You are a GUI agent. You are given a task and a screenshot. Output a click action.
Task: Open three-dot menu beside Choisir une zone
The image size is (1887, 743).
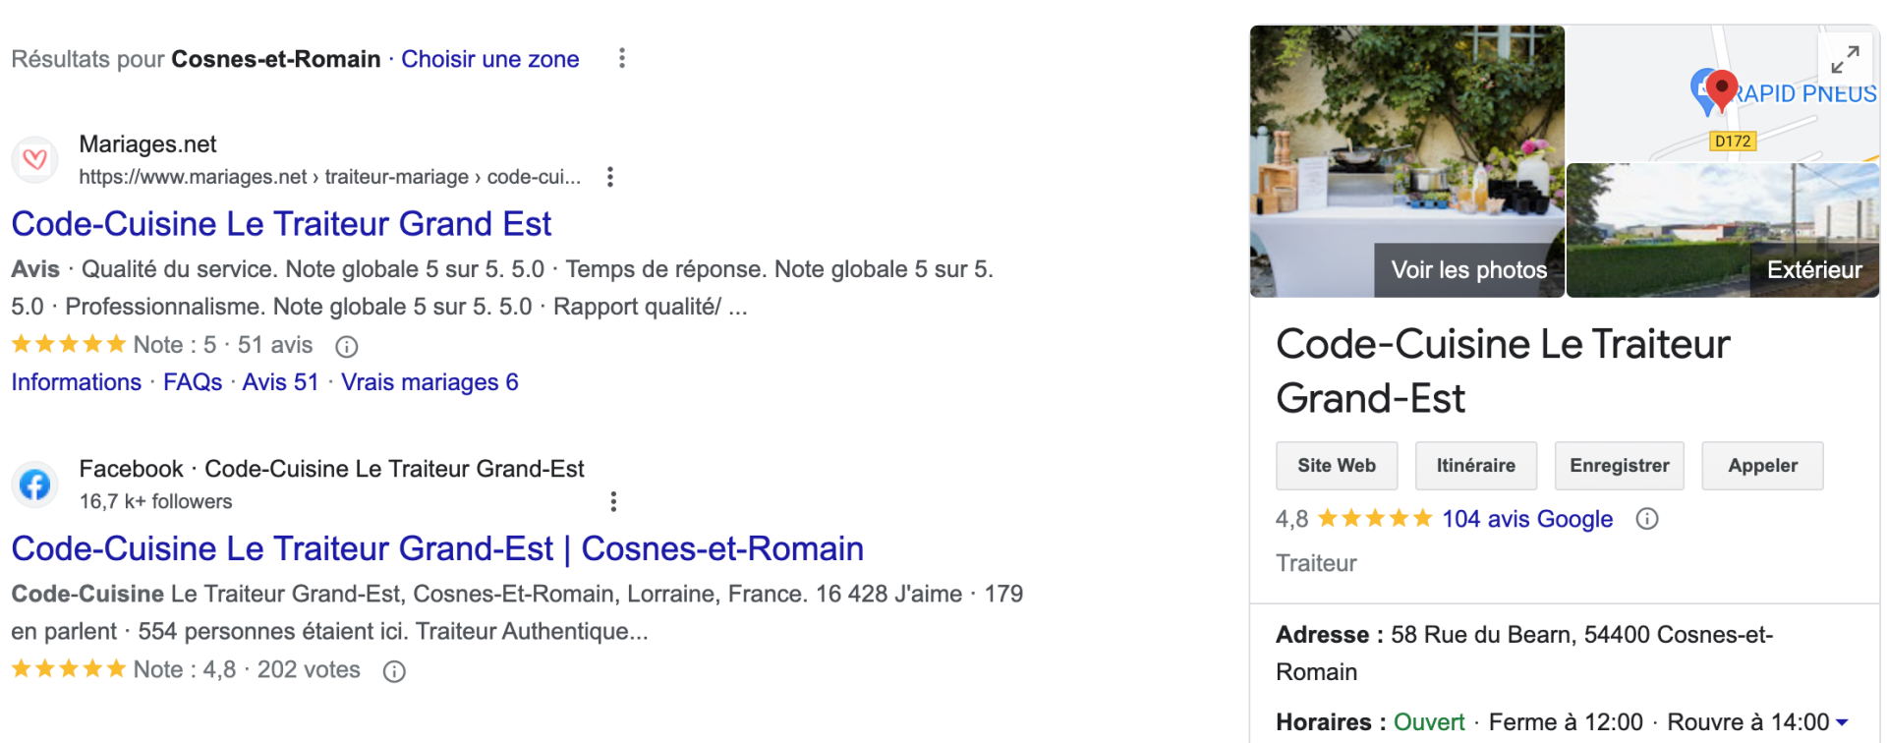tap(622, 59)
